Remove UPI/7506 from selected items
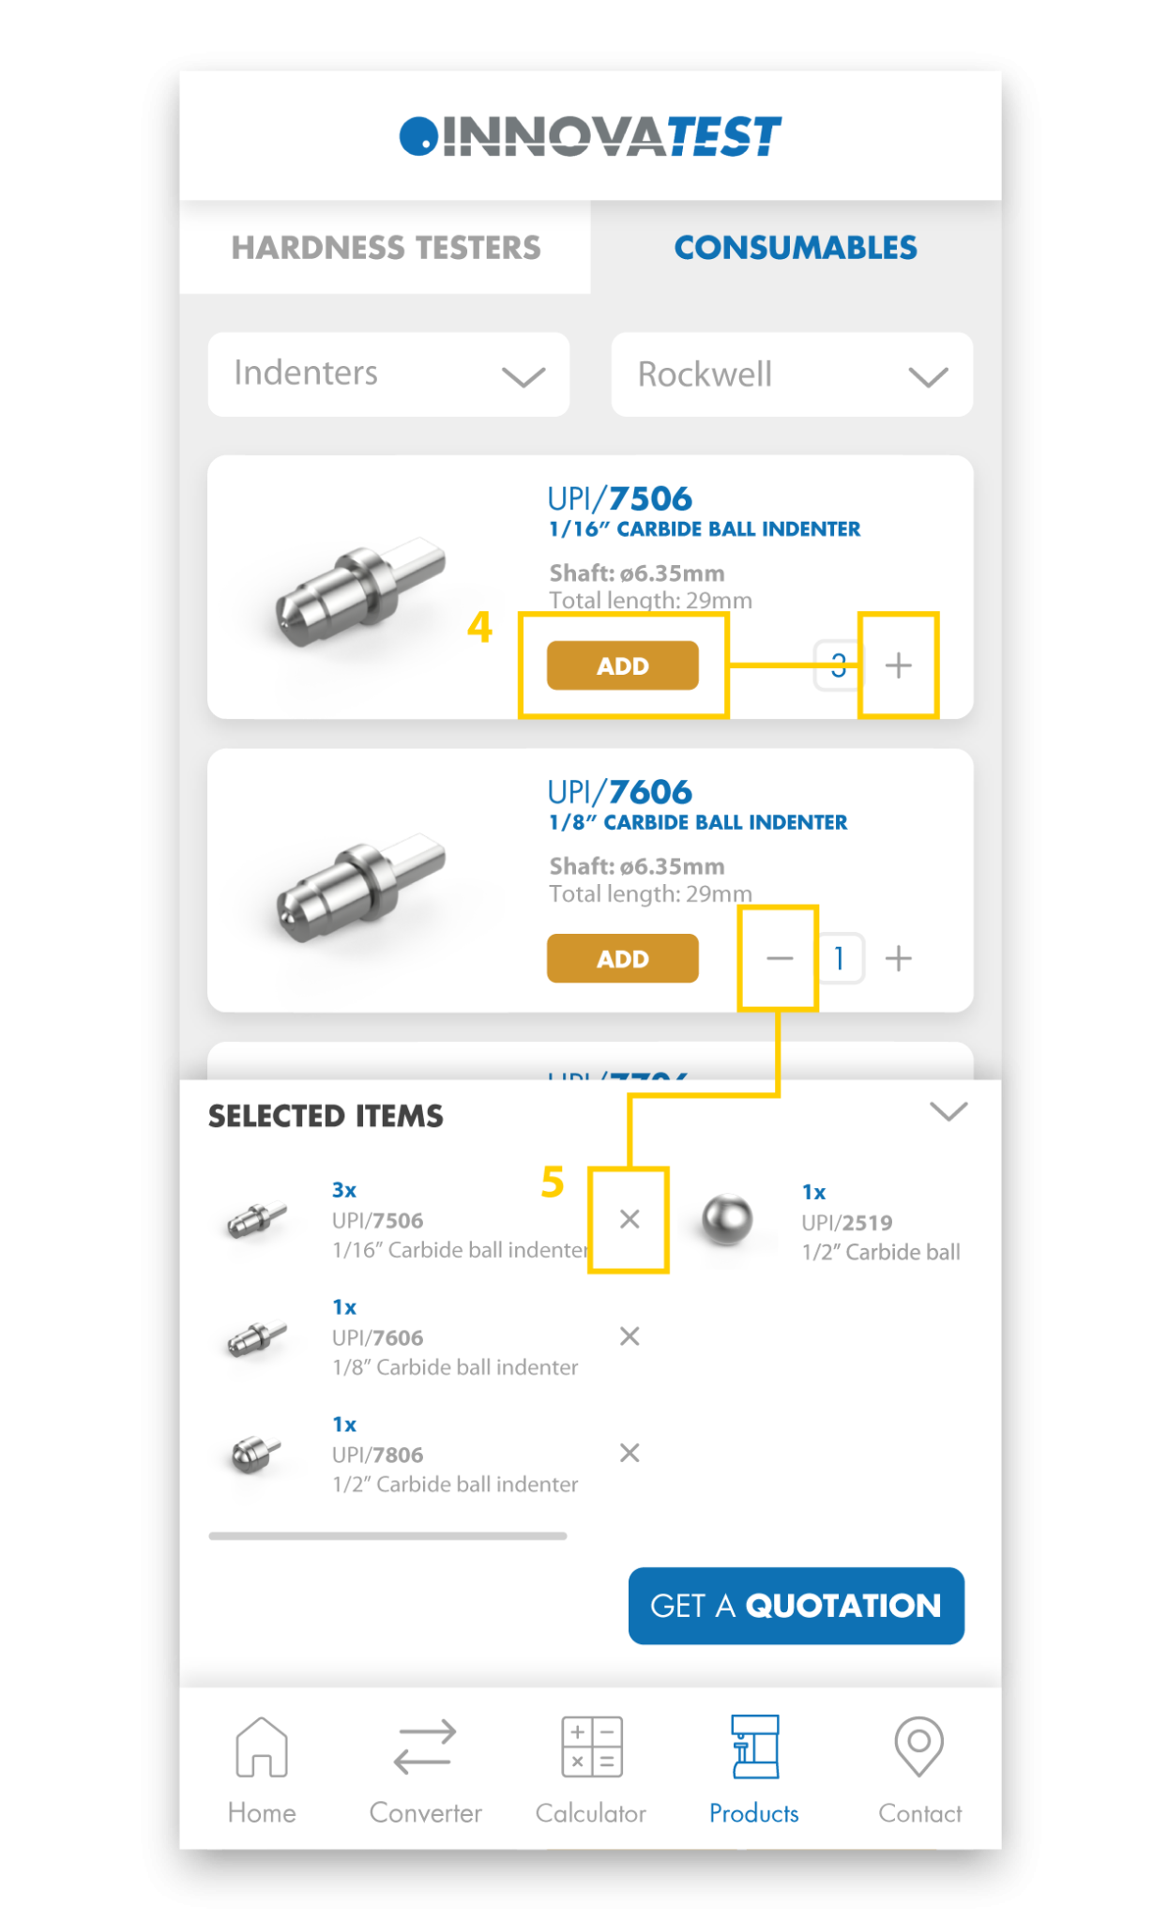 tap(630, 1219)
